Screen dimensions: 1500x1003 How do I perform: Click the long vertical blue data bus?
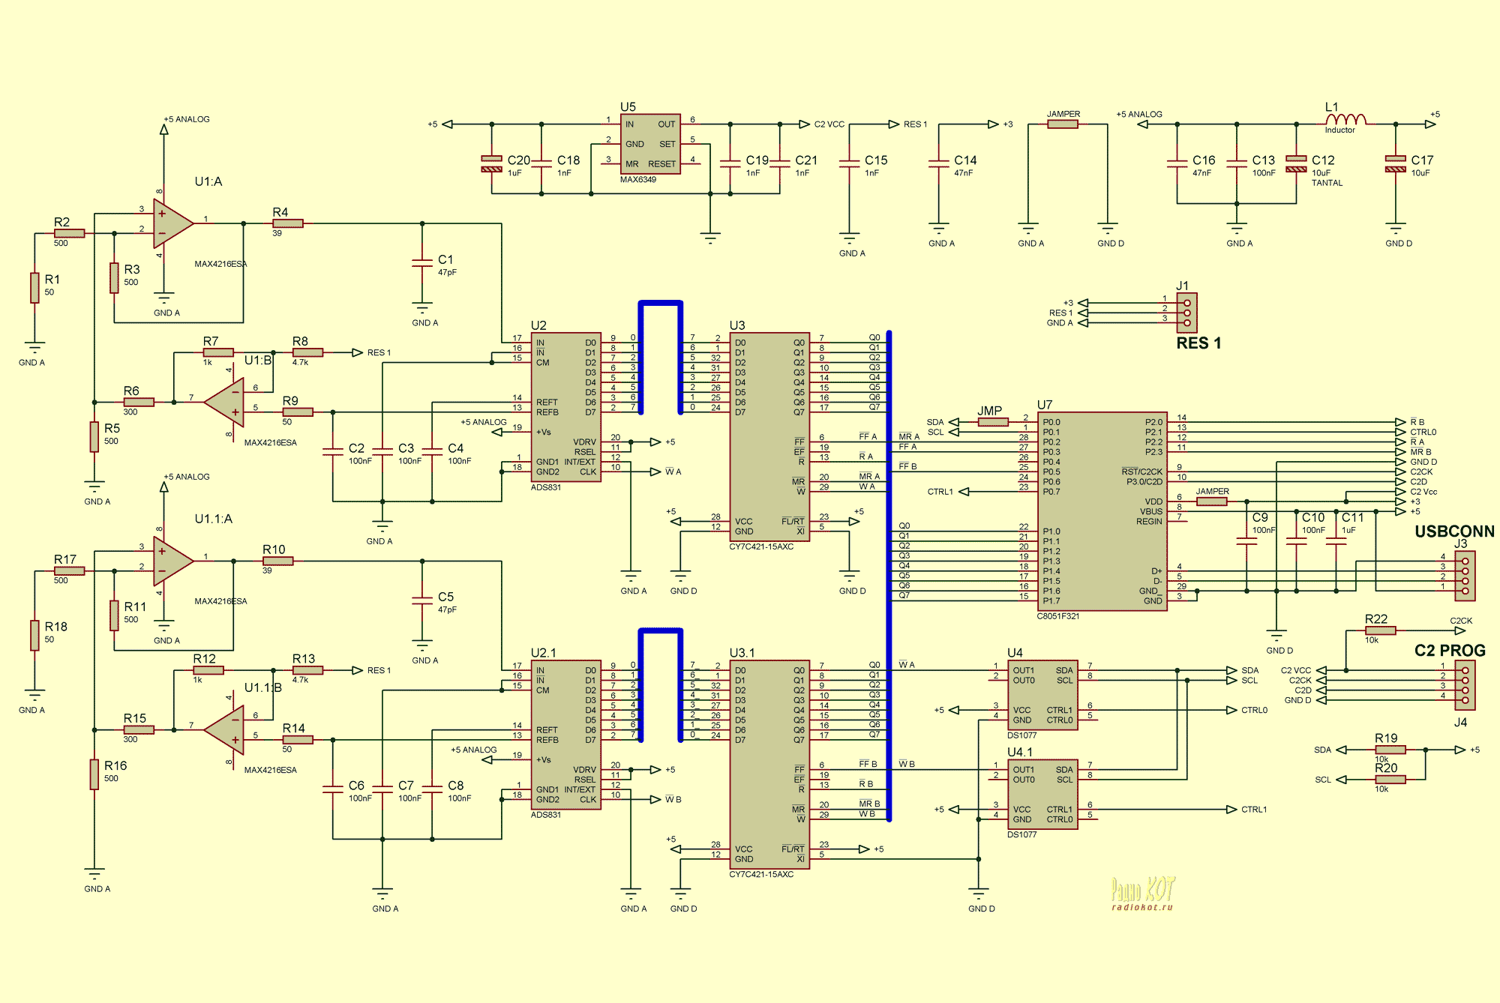(x=889, y=576)
